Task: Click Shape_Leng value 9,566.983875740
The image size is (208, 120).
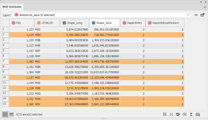Action: (75, 56)
